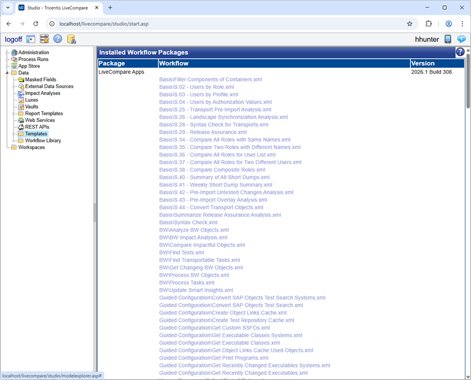Open Basis\S.02 - Users by Role.xml

pyautogui.click(x=196, y=87)
